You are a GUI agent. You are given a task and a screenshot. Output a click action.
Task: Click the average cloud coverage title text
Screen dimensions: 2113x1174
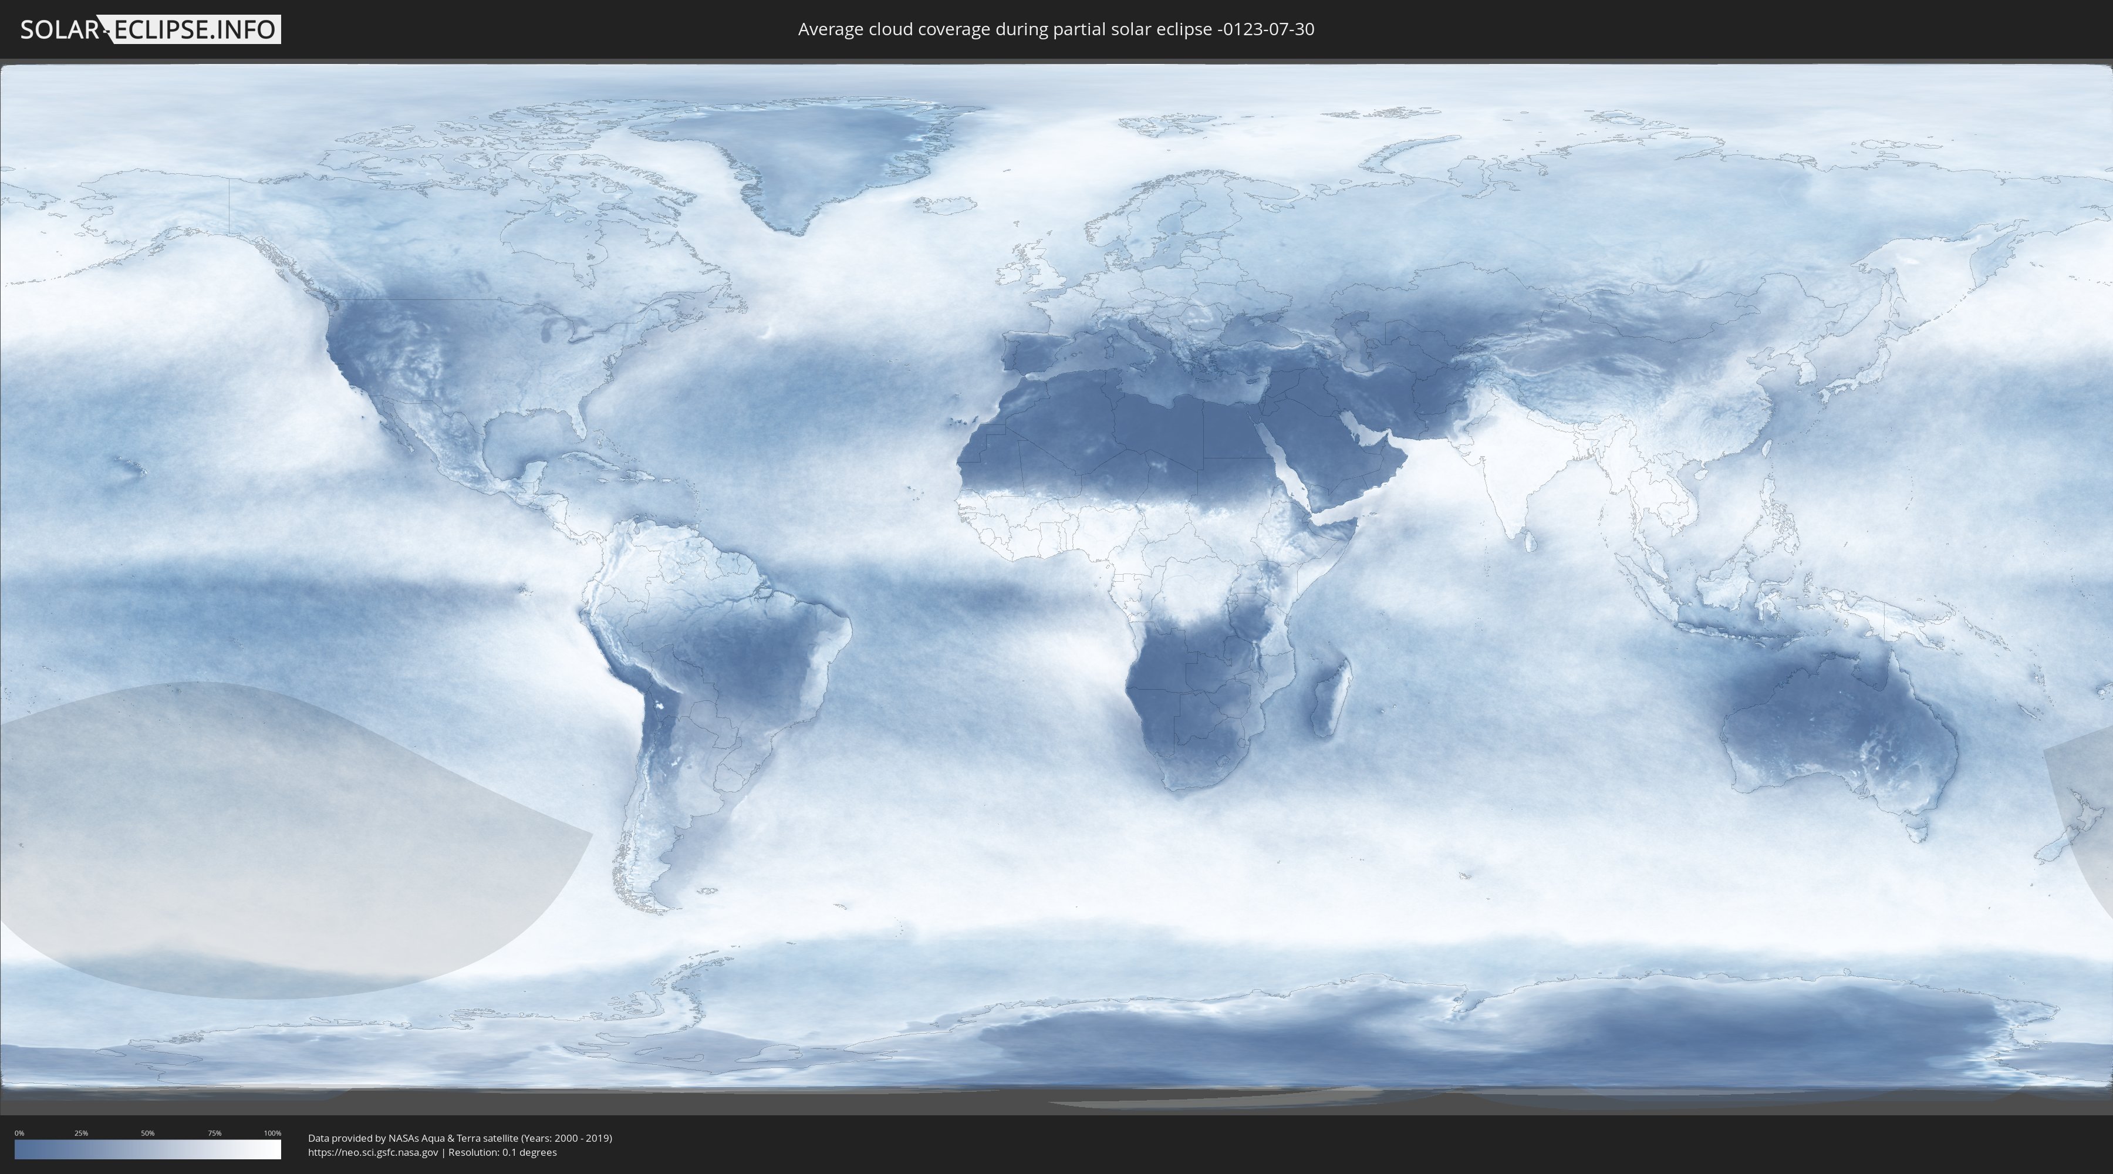[x=1056, y=29]
